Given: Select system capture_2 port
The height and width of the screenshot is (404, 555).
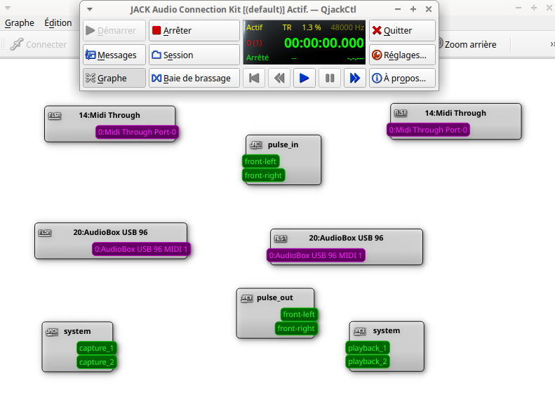Looking at the screenshot, I should 97,362.
